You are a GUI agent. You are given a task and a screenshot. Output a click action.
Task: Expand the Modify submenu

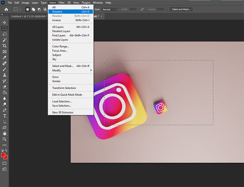pyautogui.click(x=70, y=70)
